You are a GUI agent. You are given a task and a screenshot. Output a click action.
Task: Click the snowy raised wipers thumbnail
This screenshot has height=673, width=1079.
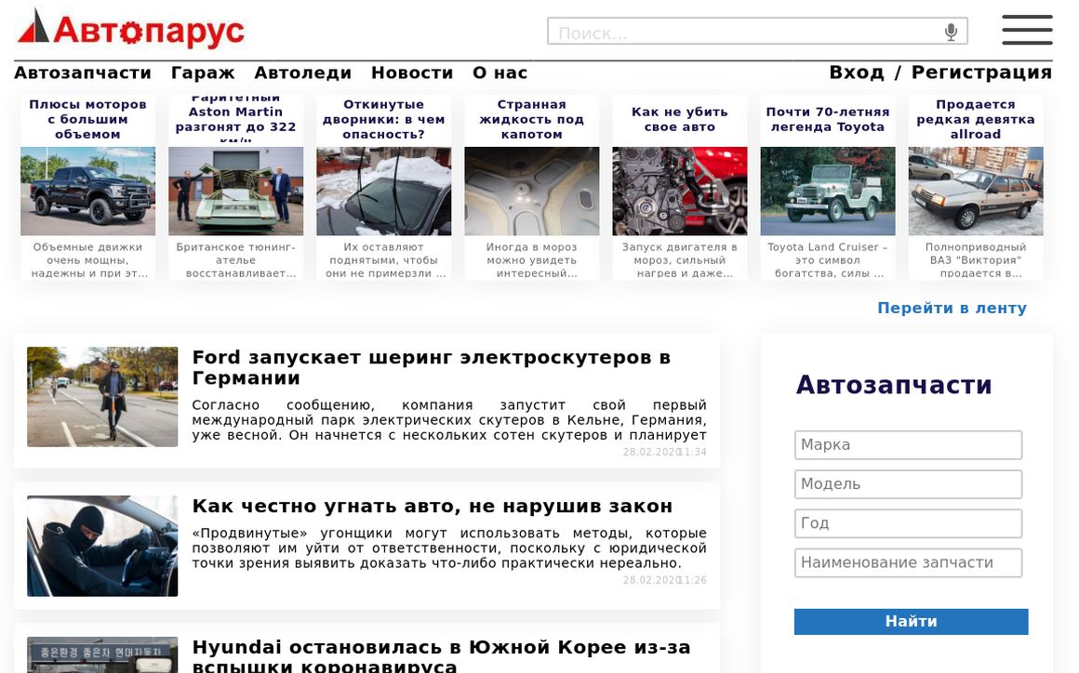click(x=384, y=191)
